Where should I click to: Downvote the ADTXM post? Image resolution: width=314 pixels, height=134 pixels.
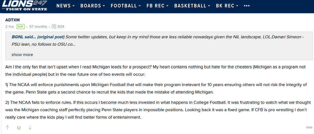(30, 128)
